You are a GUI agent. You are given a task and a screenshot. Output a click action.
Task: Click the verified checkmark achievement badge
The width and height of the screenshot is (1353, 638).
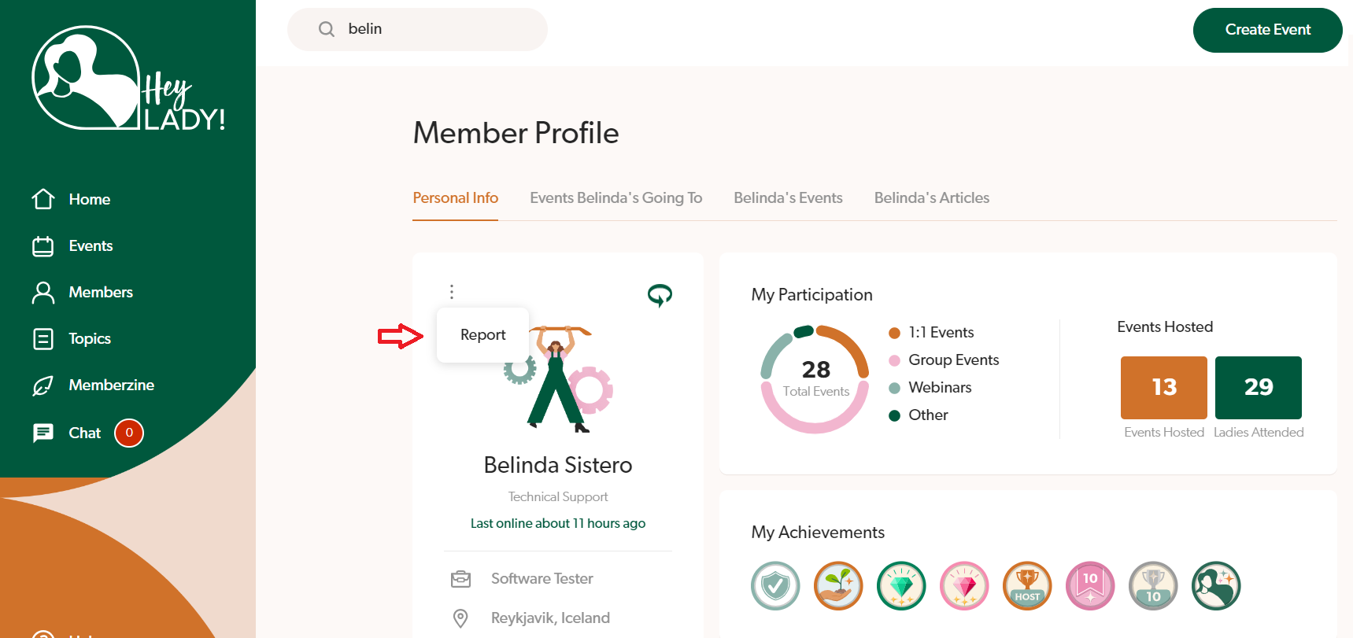(775, 586)
